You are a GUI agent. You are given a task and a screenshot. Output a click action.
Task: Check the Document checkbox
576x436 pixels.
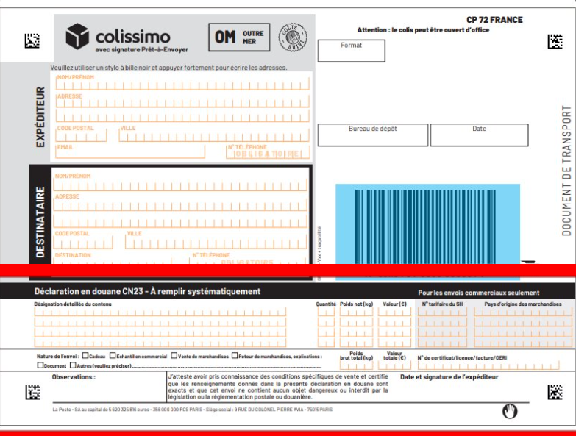coord(40,365)
